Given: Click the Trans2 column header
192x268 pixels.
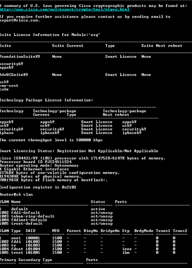Looking at the screenshot, I should [180, 231].
